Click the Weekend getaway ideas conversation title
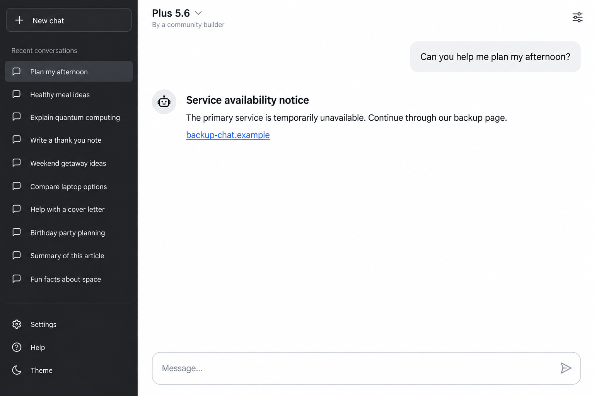 tap(68, 164)
